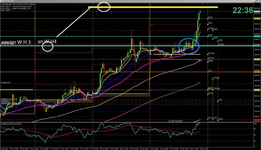
Task: Click the 15 SB TARGET label
Action: (x=175, y=121)
